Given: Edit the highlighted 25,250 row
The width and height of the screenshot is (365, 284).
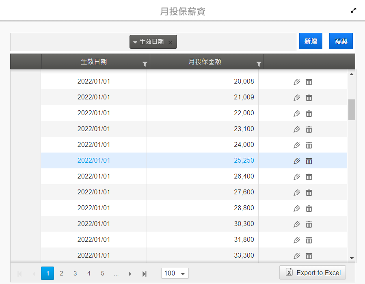Looking at the screenshot, I should click(x=297, y=161).
